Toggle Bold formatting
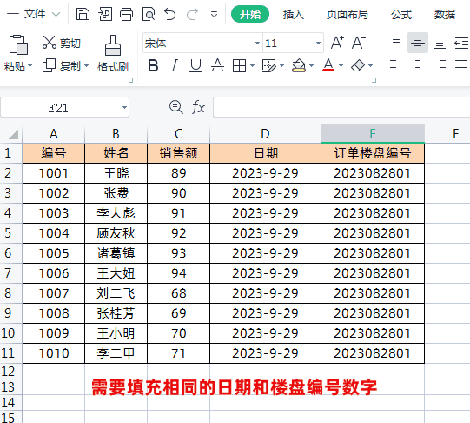 click(153, 65)
